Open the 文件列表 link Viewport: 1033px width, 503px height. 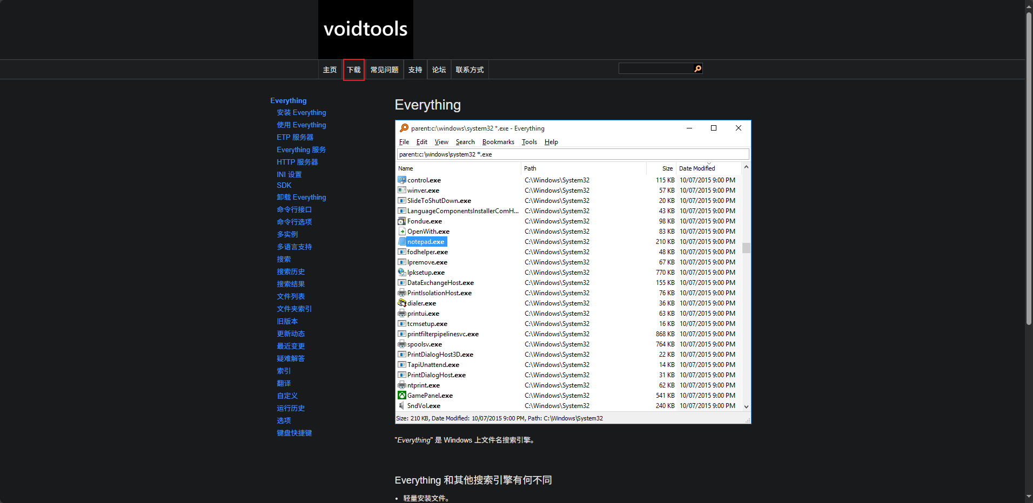coord(291,296)
